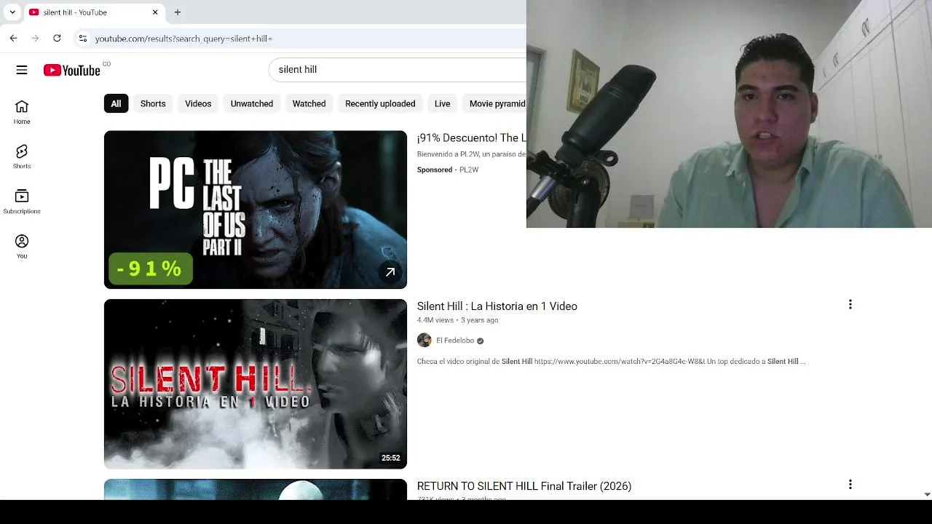Click the browser address bar URL
The width and height of the screenshot is (932, 524).
click(183, 38)
